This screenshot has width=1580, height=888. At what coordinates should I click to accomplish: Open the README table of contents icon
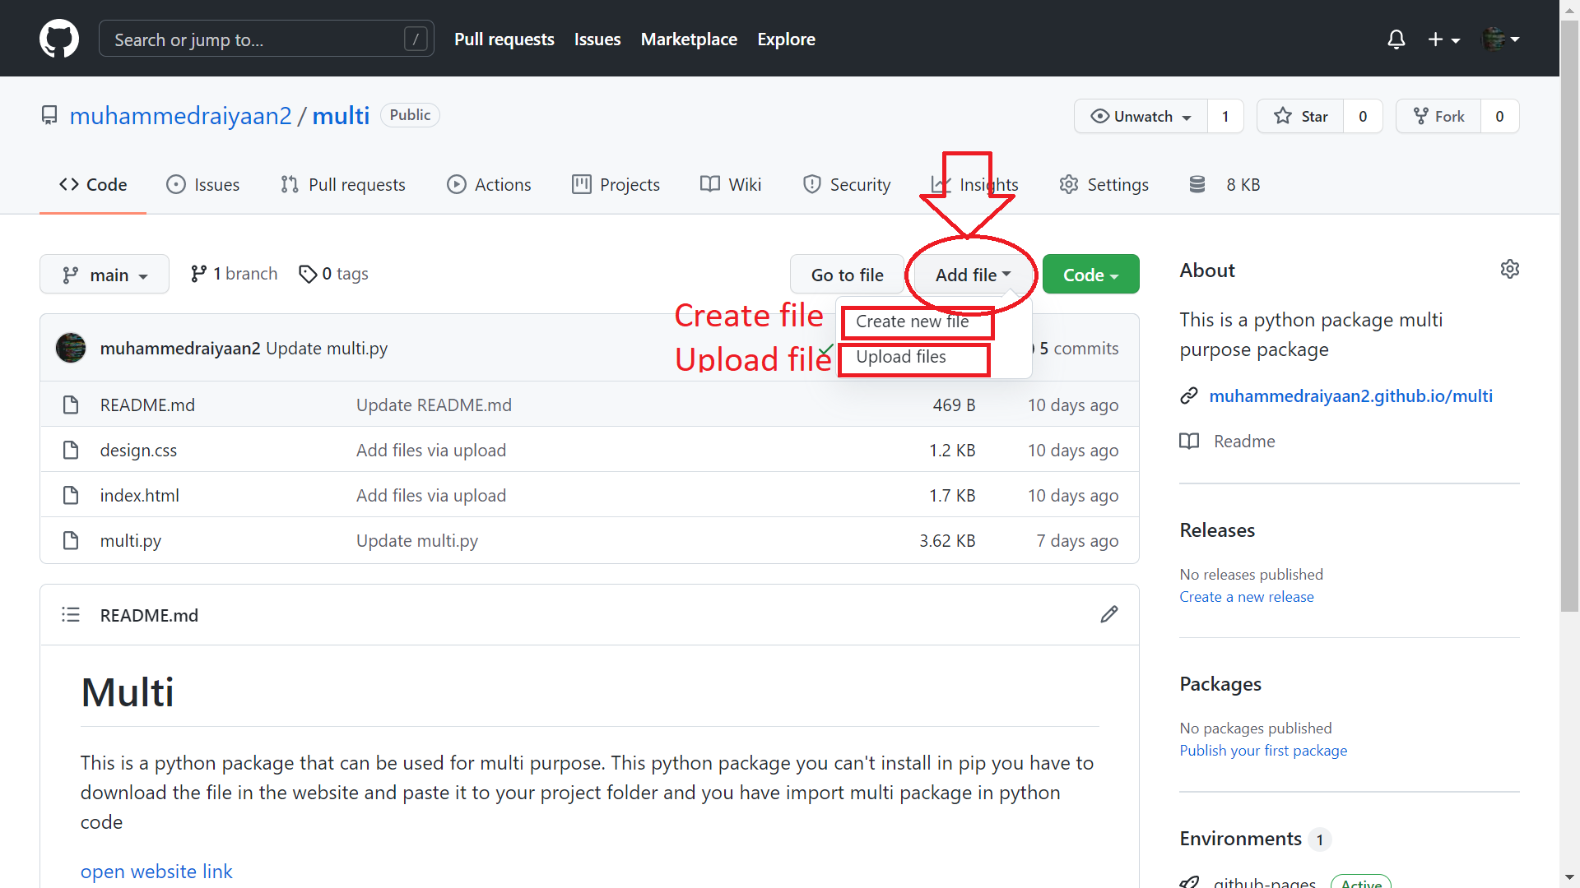pos(71,615)
